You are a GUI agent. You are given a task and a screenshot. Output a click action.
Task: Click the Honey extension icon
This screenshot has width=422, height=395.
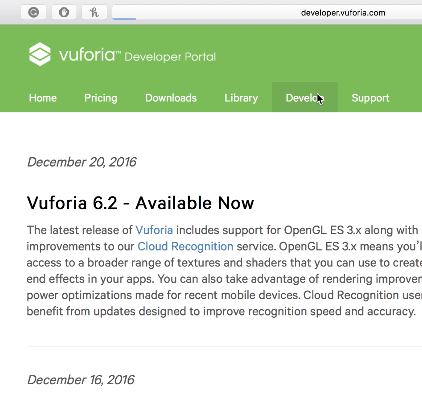click(94, 13)
